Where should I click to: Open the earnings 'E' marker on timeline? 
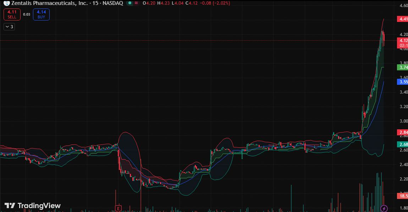coord(118,208)
